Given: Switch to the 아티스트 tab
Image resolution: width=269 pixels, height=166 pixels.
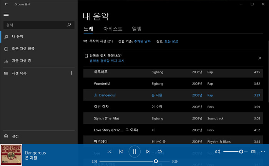Looking at the screenshot, I should [x=113, y=29].
